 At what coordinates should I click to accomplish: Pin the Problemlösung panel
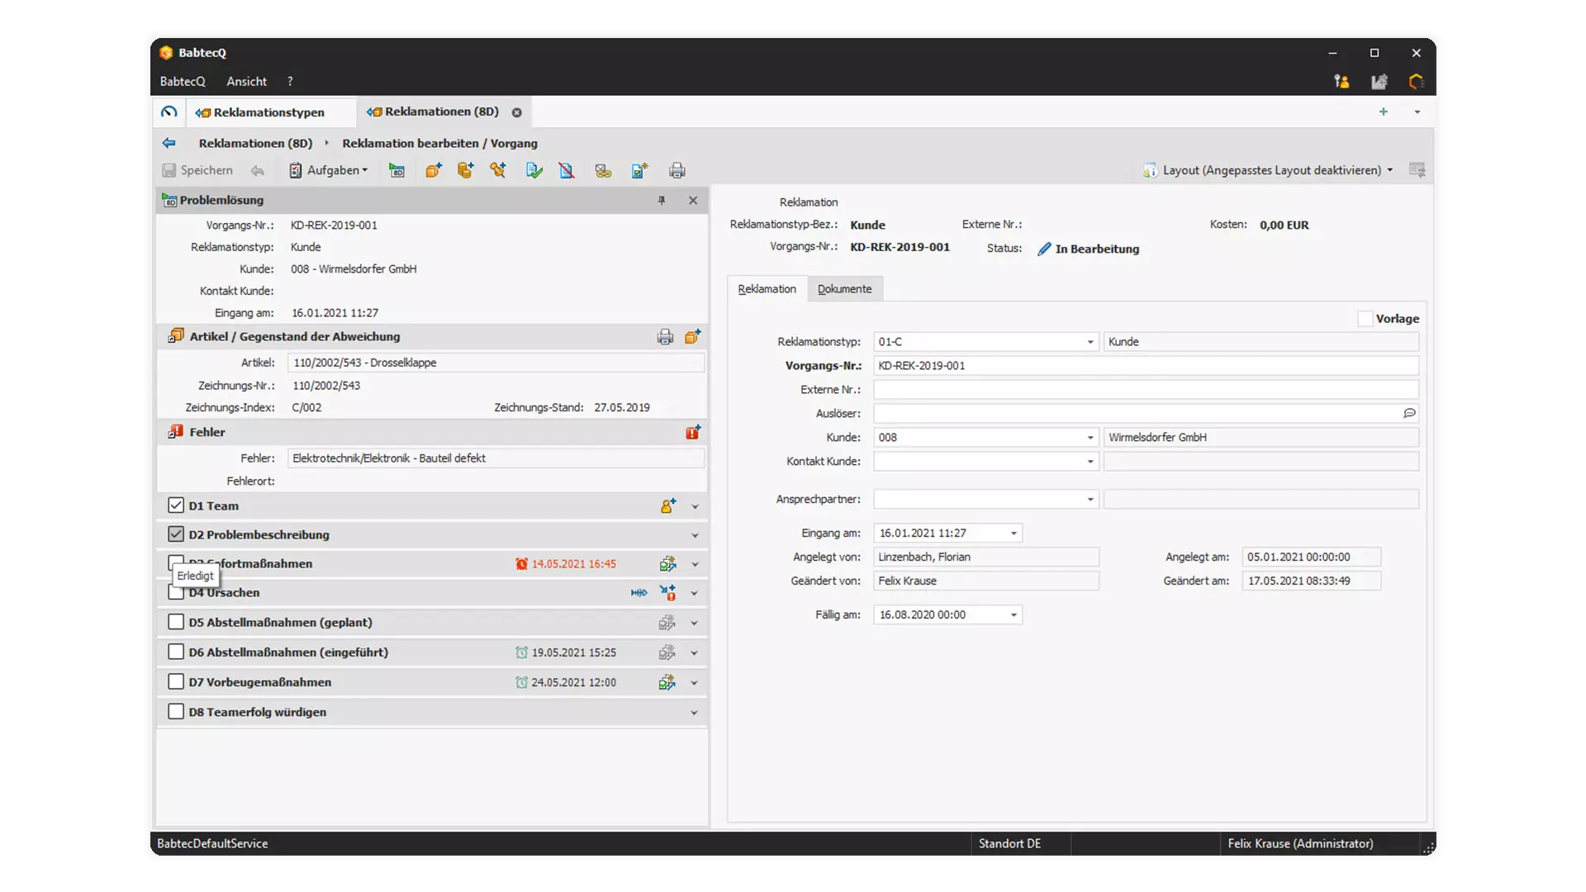[662, 200]
